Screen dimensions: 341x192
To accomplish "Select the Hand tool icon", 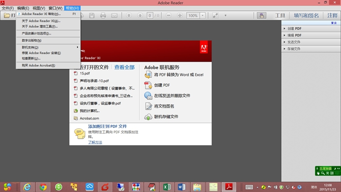I will point(262,16).
